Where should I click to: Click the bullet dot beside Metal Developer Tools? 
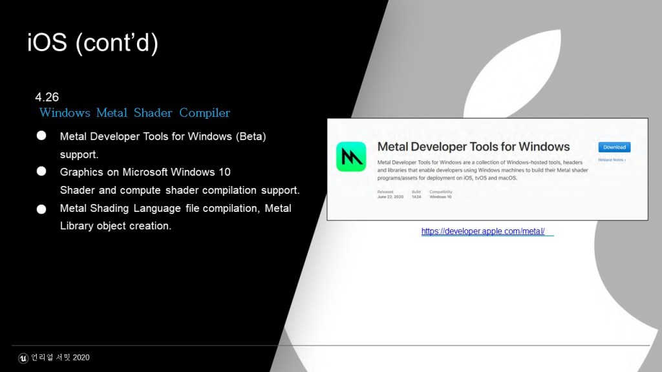(x=41, y=136)
